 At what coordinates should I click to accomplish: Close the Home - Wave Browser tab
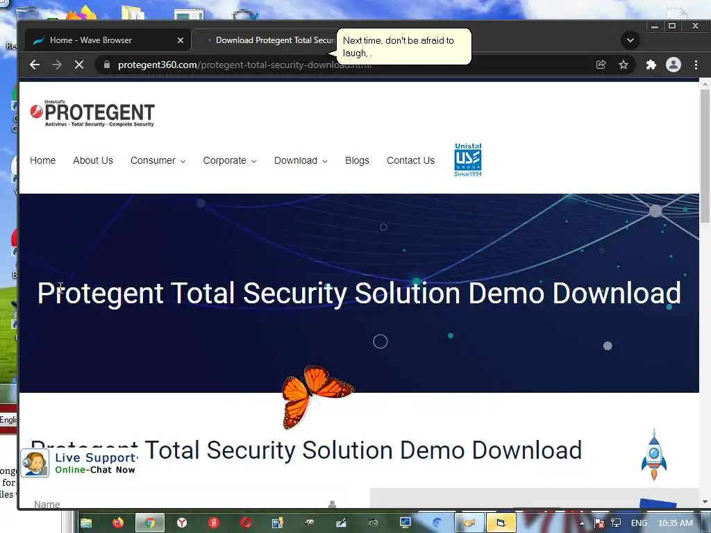coord(181,40)
